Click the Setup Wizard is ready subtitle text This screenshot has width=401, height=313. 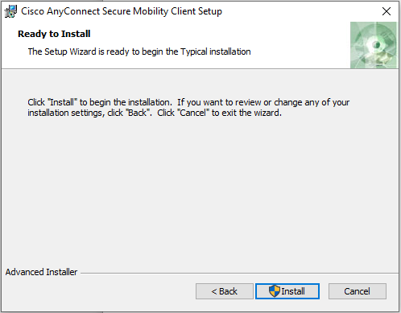[139, 51]
